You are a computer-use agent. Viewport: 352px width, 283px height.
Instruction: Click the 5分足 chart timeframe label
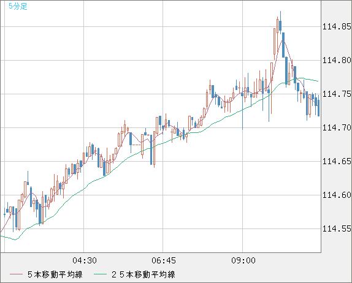[18, 6]
